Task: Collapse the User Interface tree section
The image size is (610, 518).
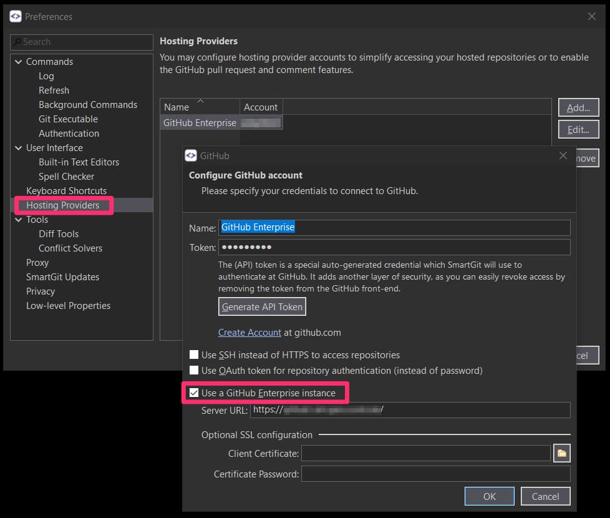Action: [18, 148]
